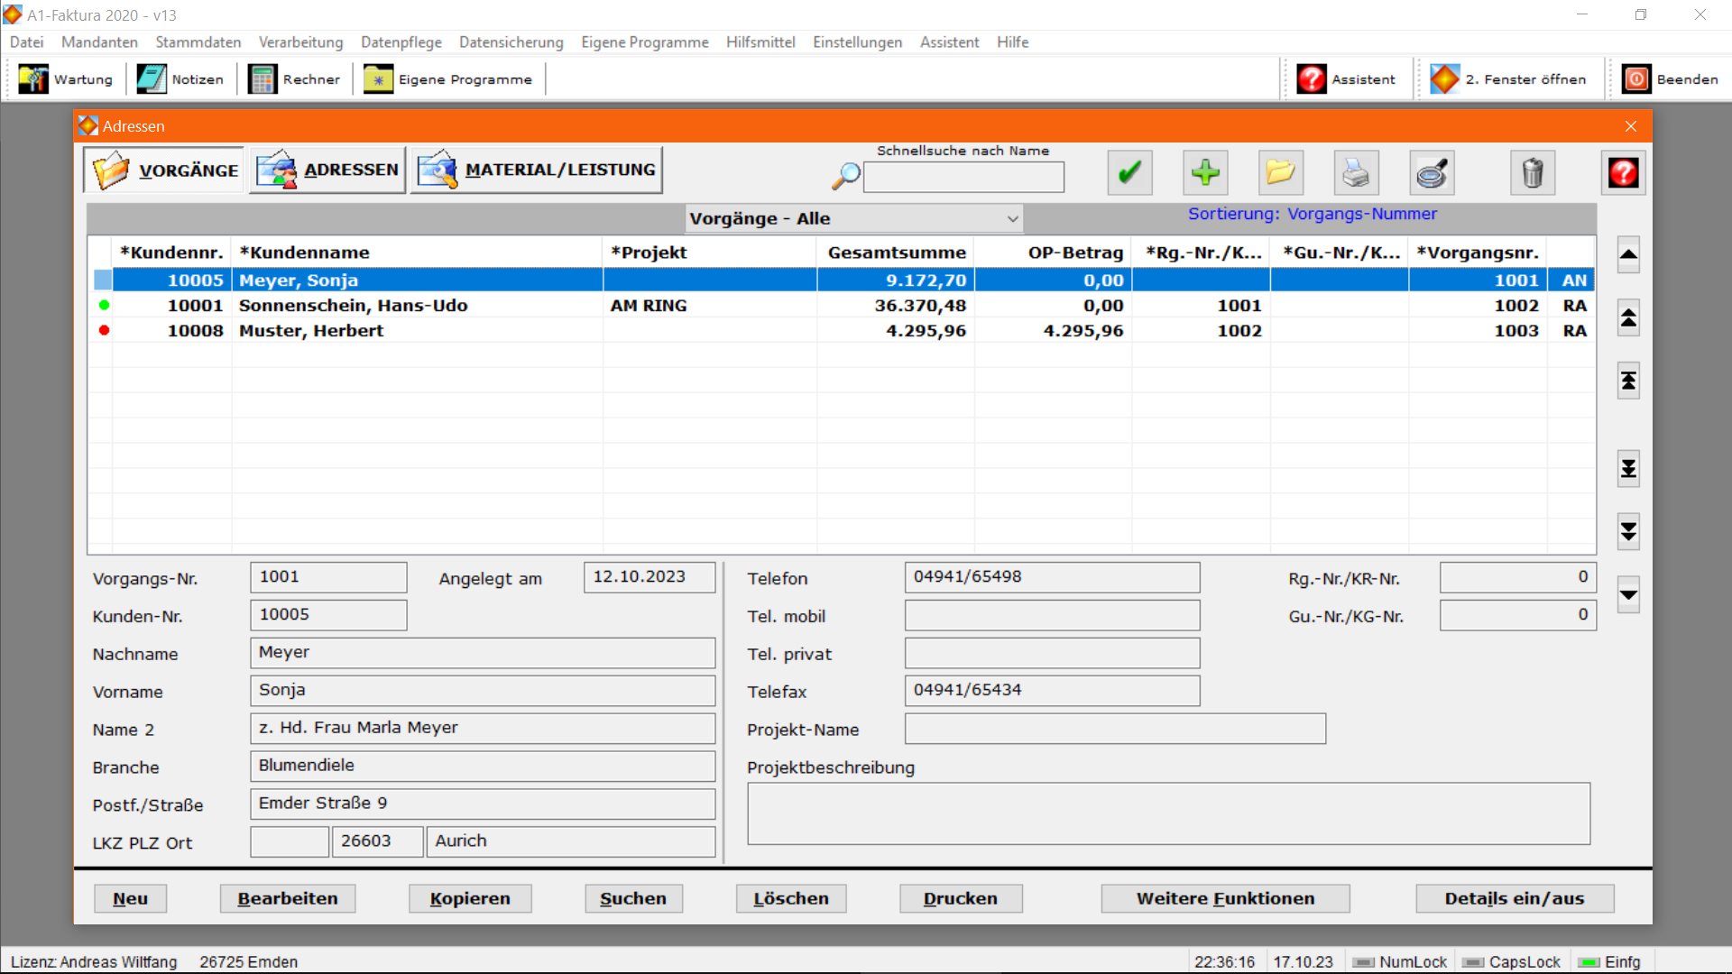Open the Notizen notepad icon
The width and height of the screenshot is (1732, 974).
pyautogui.click(x=180, y=79)
